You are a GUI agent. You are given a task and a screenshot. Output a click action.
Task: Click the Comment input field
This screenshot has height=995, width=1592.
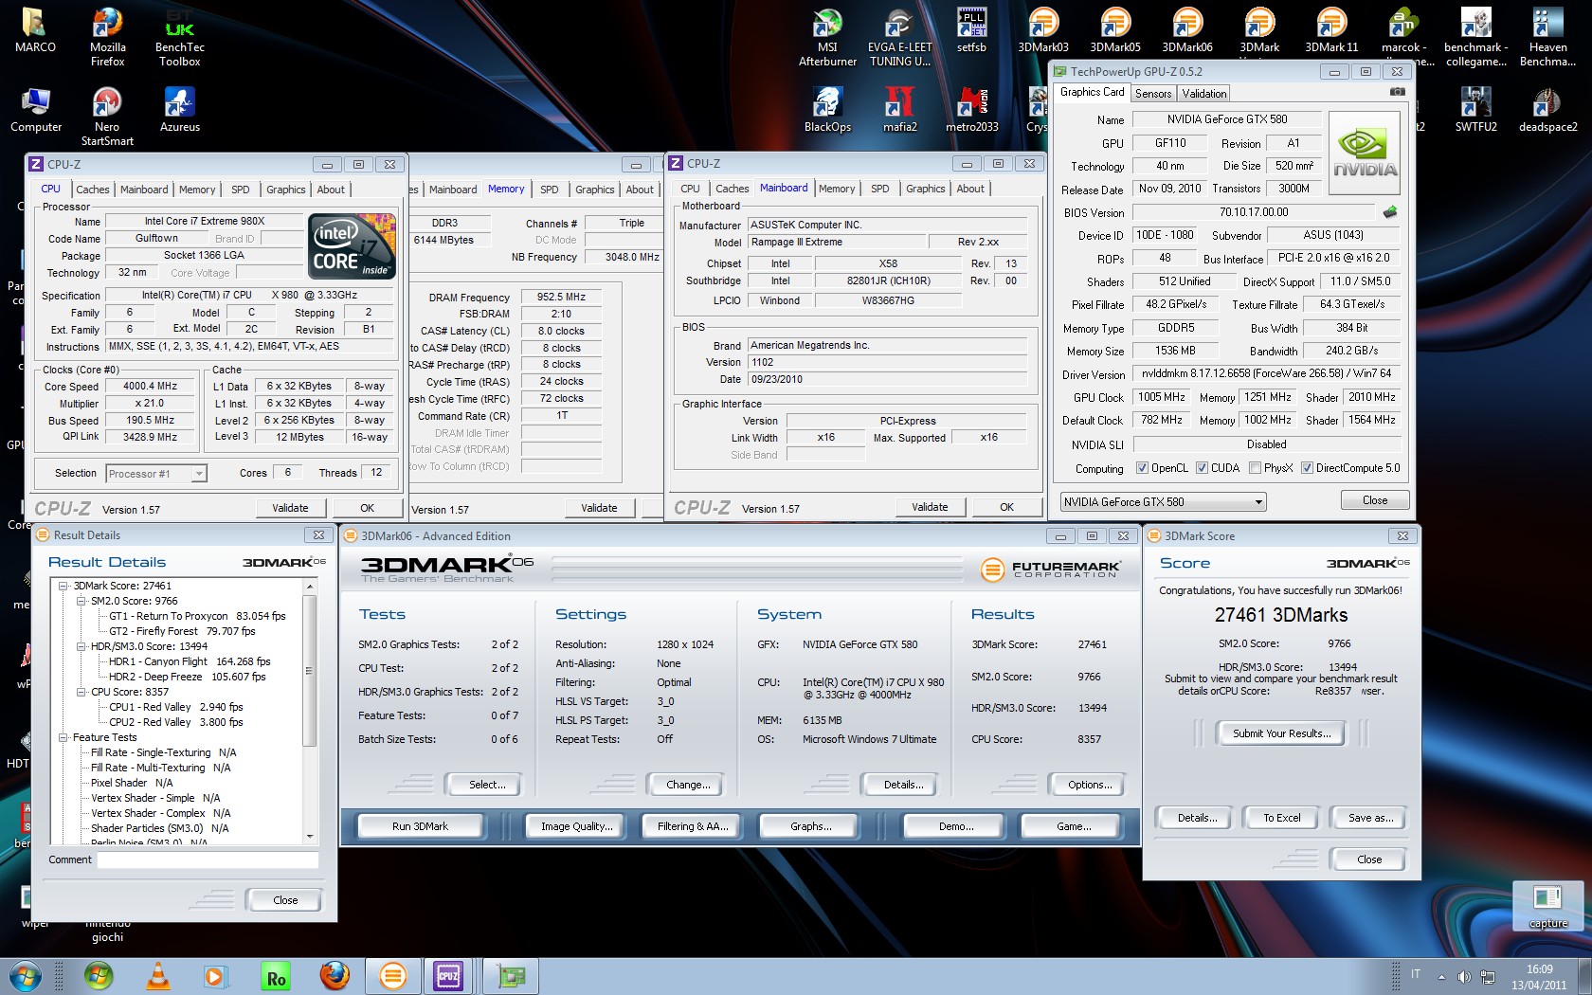[x=208, y=859]
